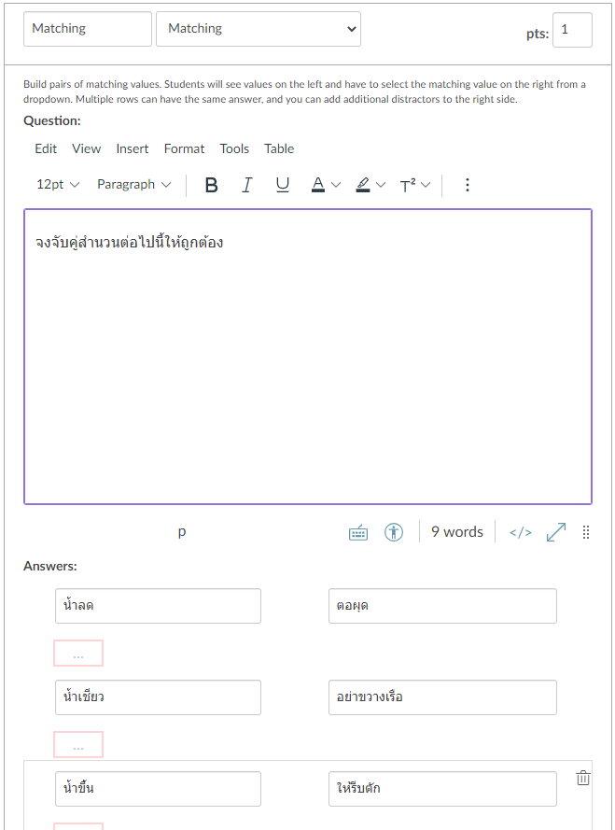Viewport: 615px width, 830px height.
Task: Open more toolbar options (three dots)
Action: tap(468, 185)
